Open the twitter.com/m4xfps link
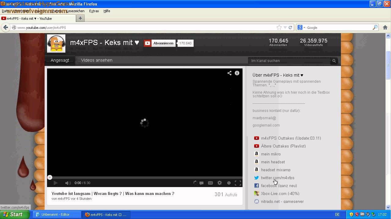Image resolution: width=391 pixels, height=219 pixels. pyautogui.click(x=277, y=178)
